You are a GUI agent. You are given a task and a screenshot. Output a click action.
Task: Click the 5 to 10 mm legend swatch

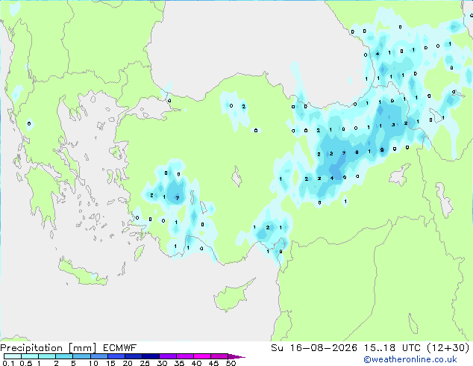point(81,356)
